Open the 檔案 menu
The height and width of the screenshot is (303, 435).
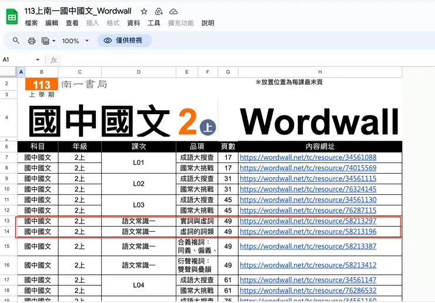point(31,23)
